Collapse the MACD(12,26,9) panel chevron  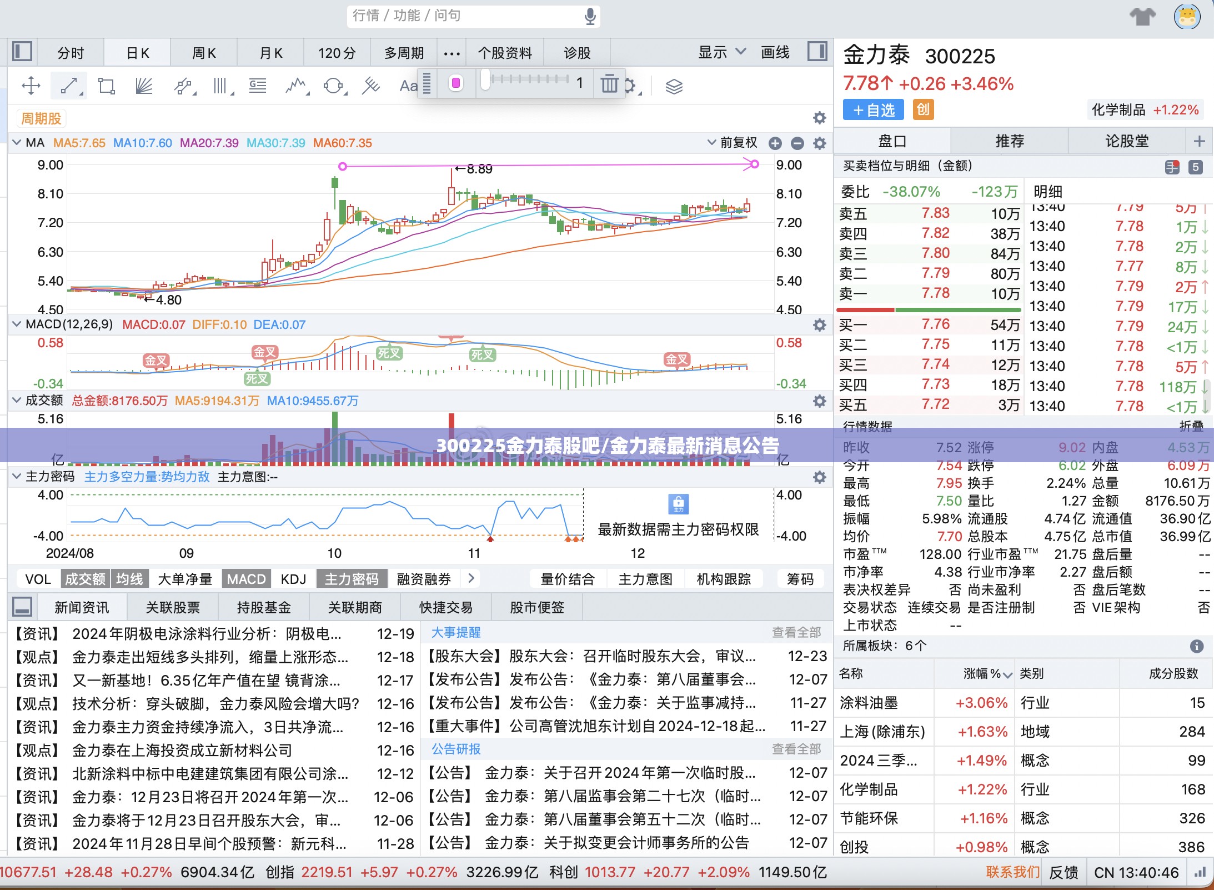click(17, 324)
